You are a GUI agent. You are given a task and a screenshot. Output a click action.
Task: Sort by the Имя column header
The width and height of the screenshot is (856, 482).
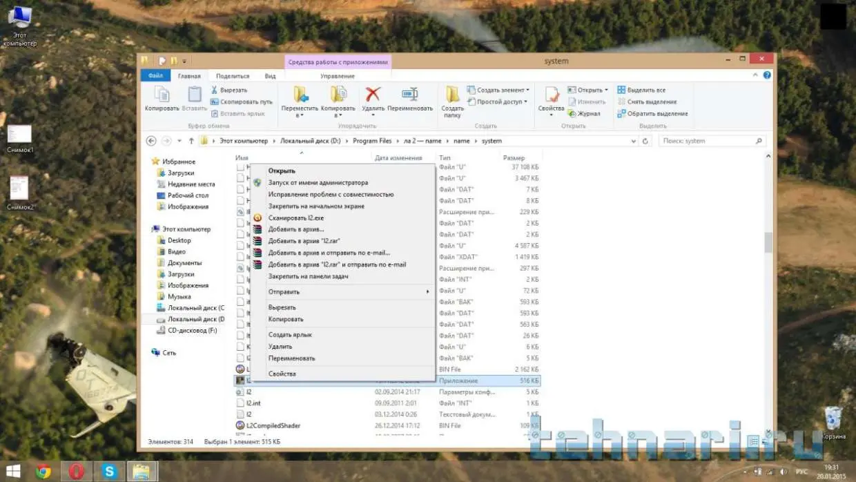point(302,158)
